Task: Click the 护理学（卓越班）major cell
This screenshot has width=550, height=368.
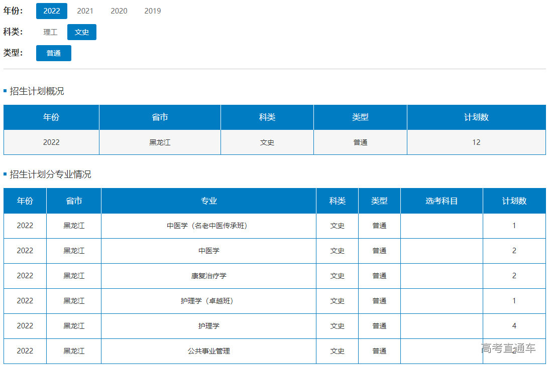Action: 208,301
